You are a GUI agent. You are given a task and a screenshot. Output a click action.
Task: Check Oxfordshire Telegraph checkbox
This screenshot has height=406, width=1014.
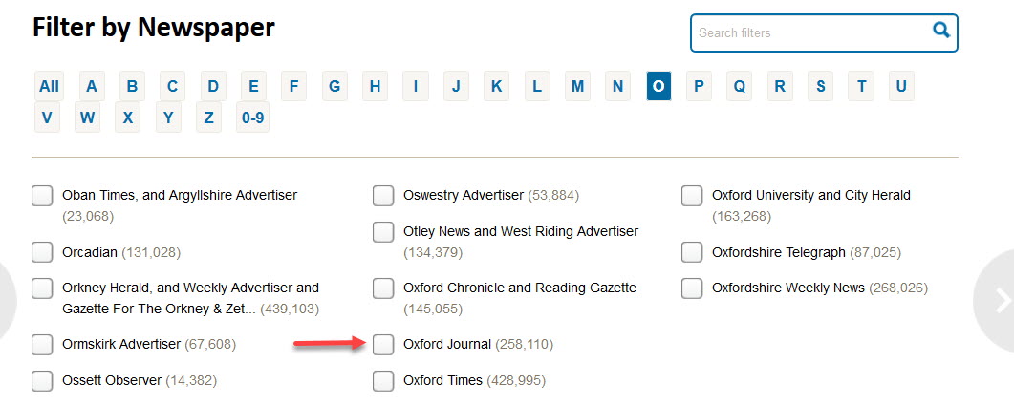(x=692, y=252)
